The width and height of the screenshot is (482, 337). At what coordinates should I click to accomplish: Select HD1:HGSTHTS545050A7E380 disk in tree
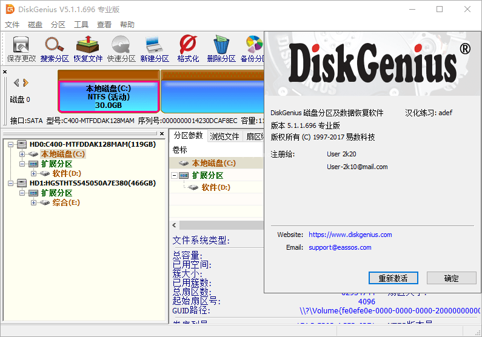(x=92, y=183)
